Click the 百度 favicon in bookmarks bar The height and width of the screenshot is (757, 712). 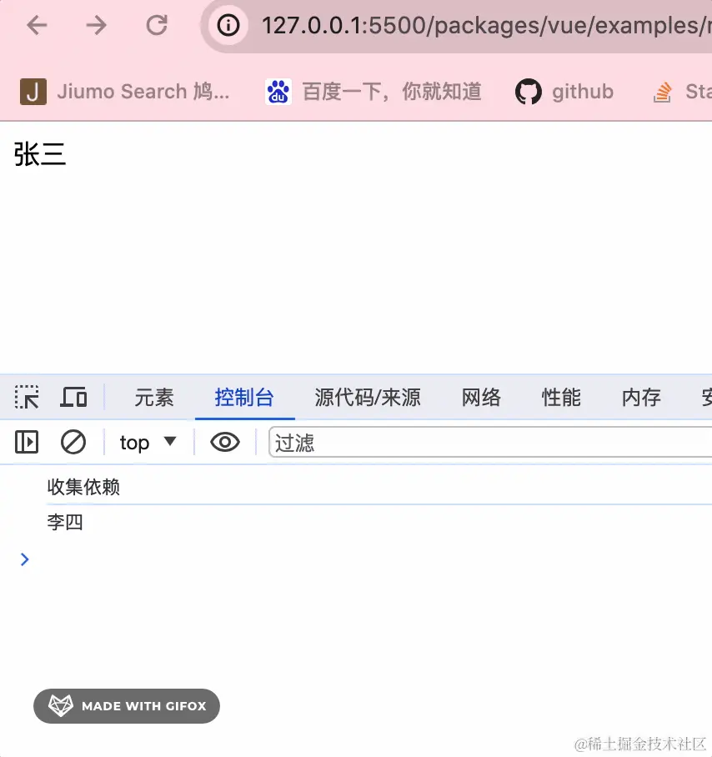coord(278,92)
